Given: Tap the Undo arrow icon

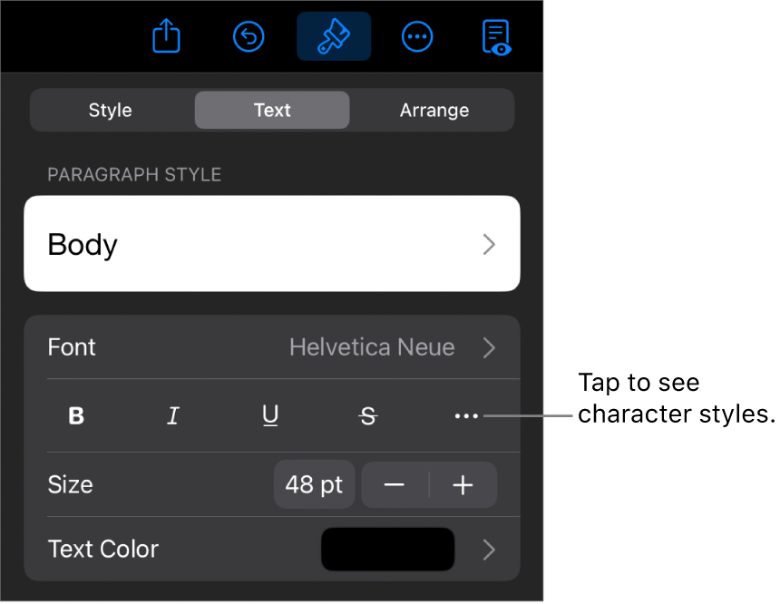Looking at the screenshot, I should pyautogui.click(x=249, y=36).
